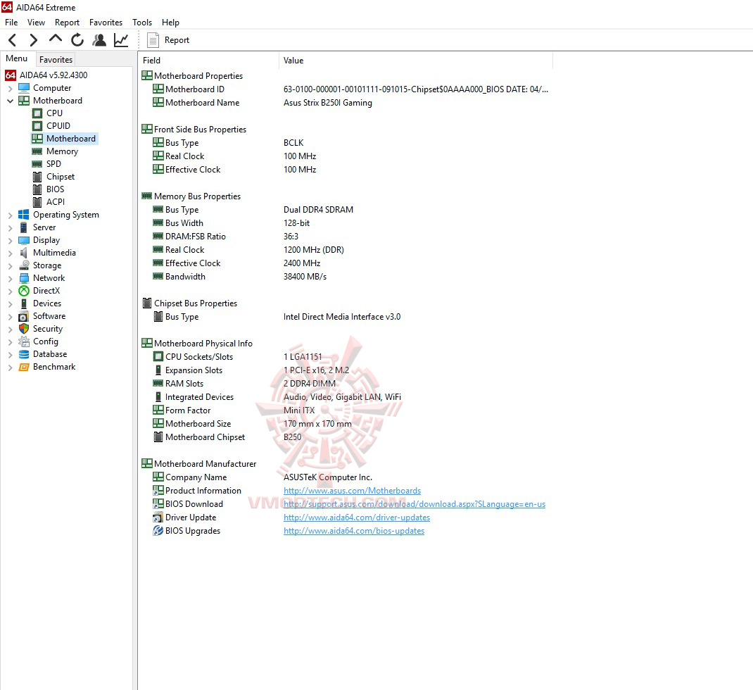This screenshot has height=690, width=753.
Task: Expand the Storage node
Action: pyautogui.click(x=10, y=265)
